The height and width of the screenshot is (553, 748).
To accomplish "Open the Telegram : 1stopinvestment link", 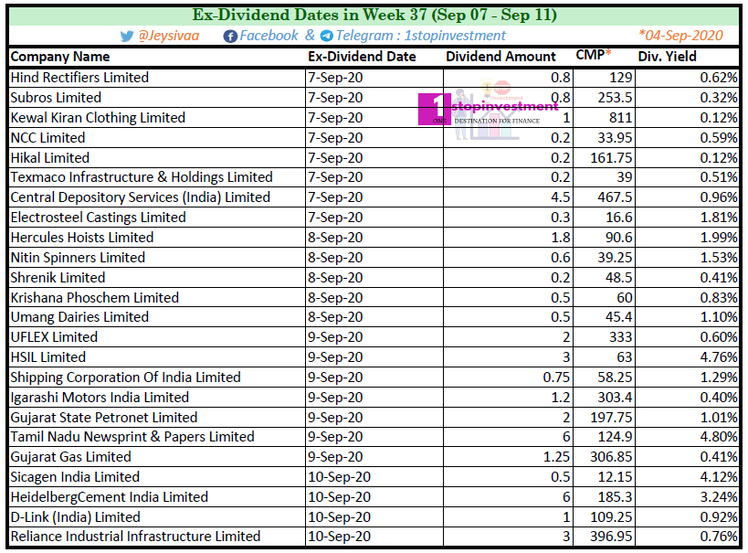I will [420, 36].
